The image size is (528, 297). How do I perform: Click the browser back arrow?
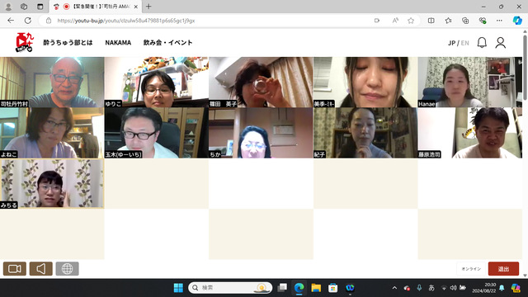click(x=11, y=21)
